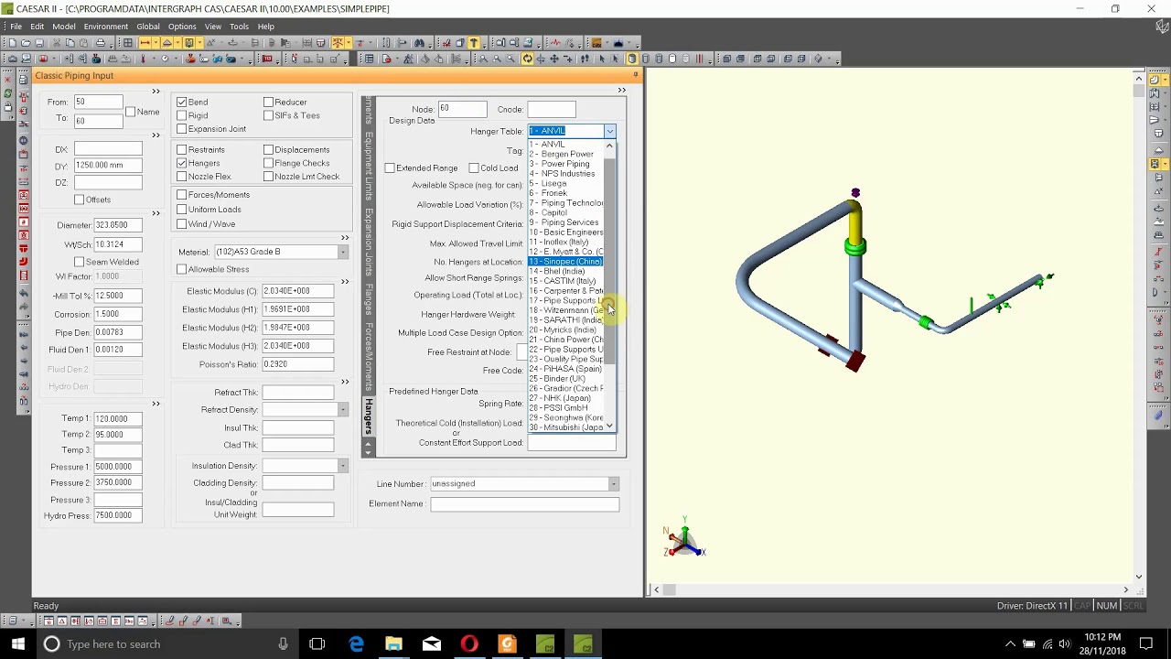Viewport: 1171px width, 659px height.
Task: Check the Extended Range checkbox
Action: (390, 168)
